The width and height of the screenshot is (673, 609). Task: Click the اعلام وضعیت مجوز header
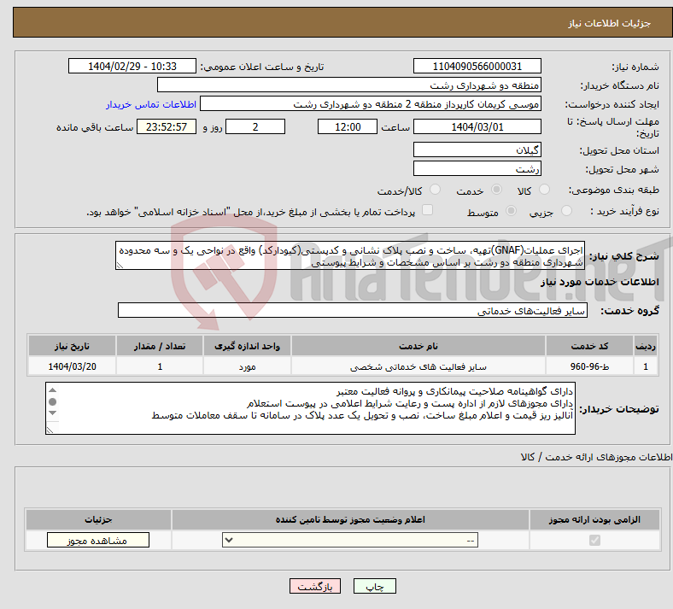(350, 519)
